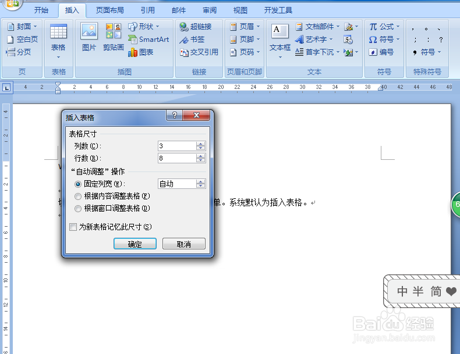Insert question mark special symbol
The image size is (460, 354).
441,40
